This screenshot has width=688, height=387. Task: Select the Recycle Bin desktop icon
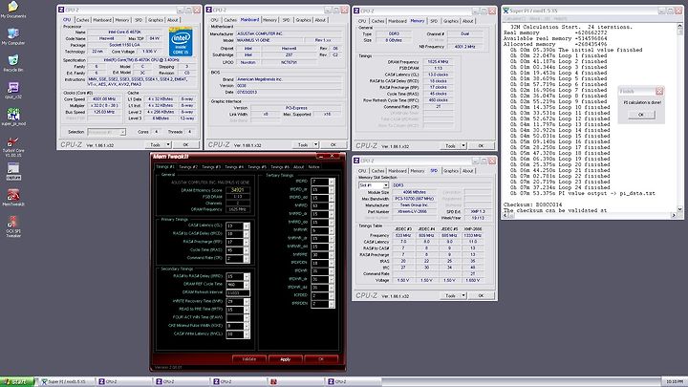[13, 63]
